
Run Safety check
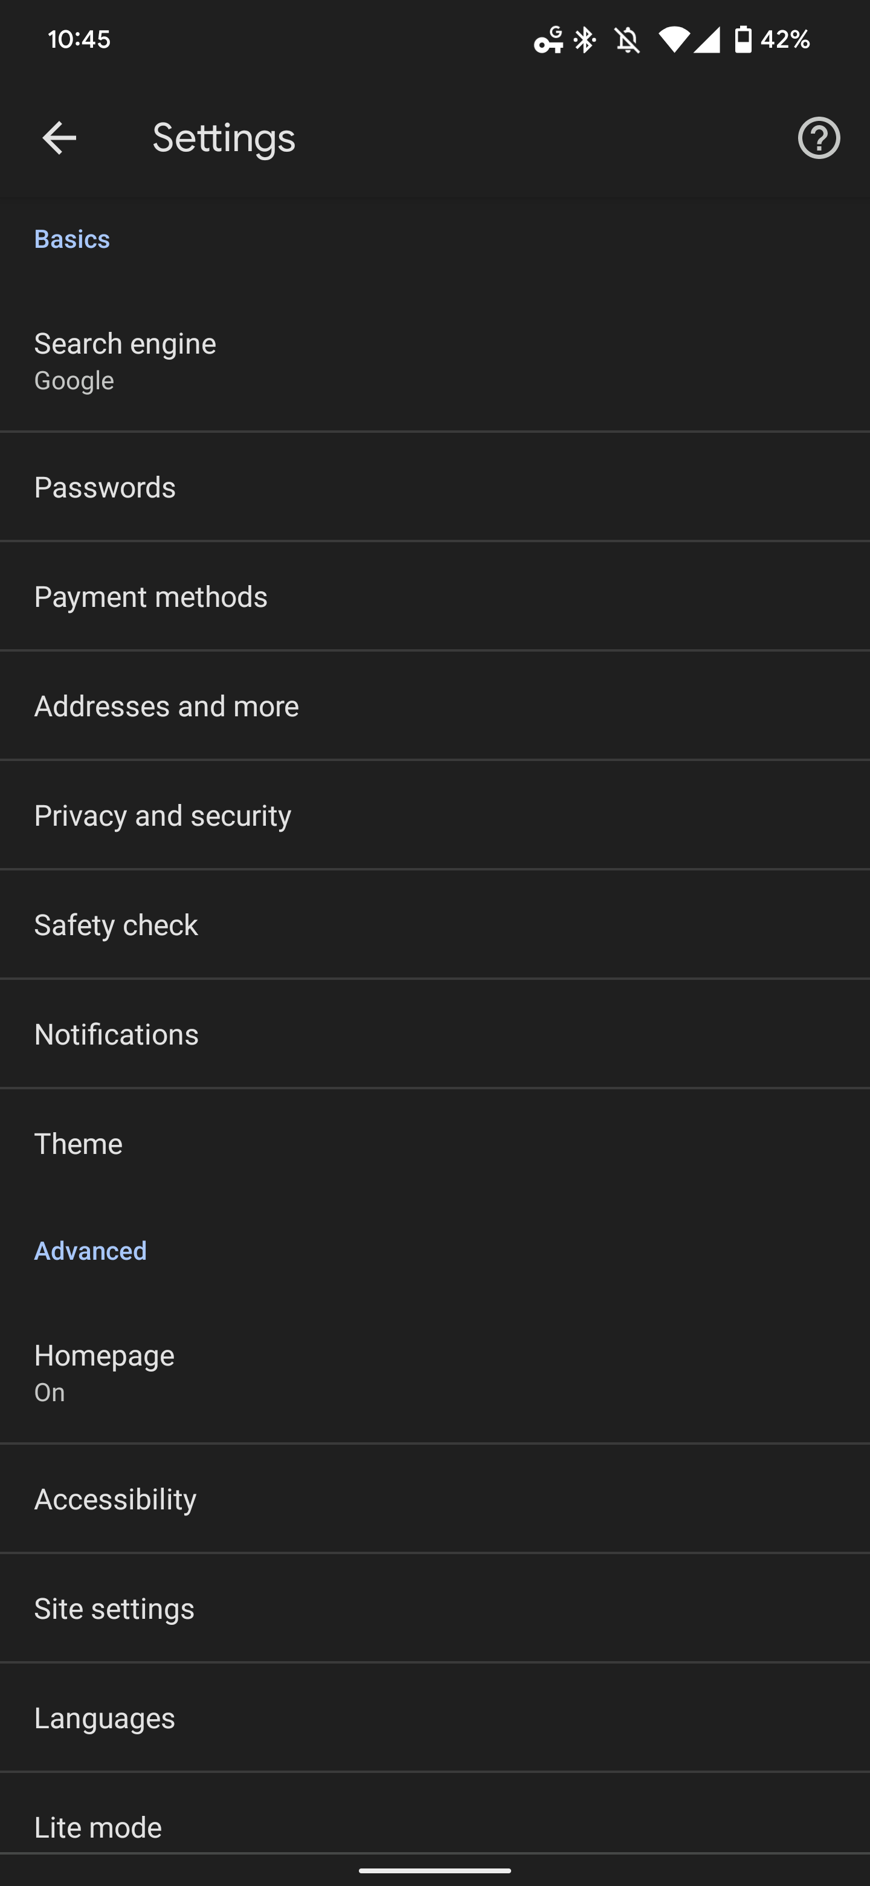click(x=434, y=925)
